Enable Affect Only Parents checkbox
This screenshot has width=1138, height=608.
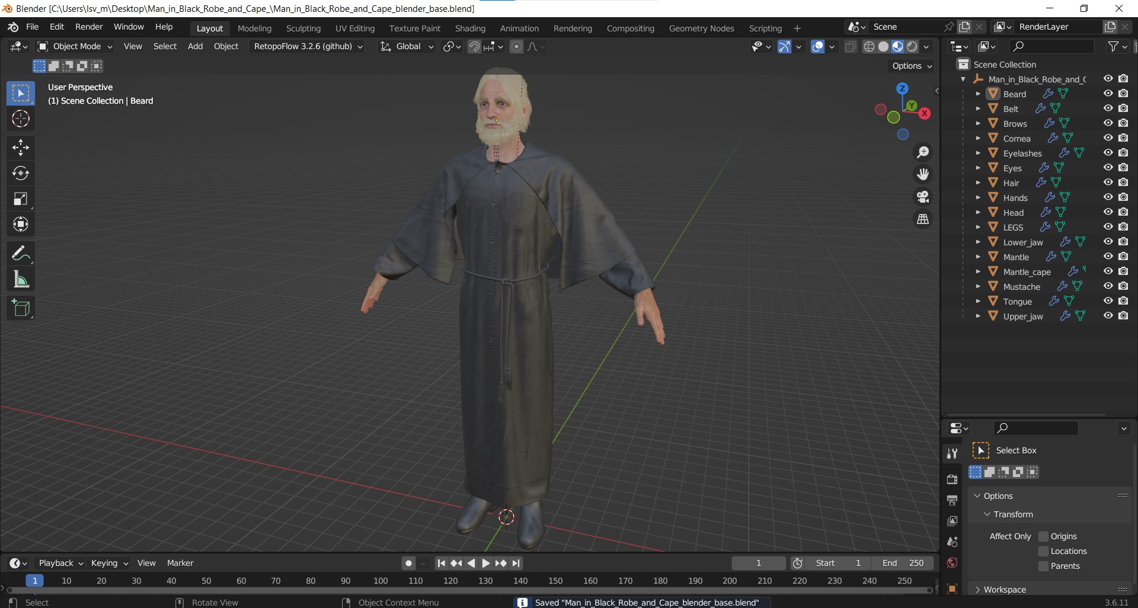(1044, 566)
